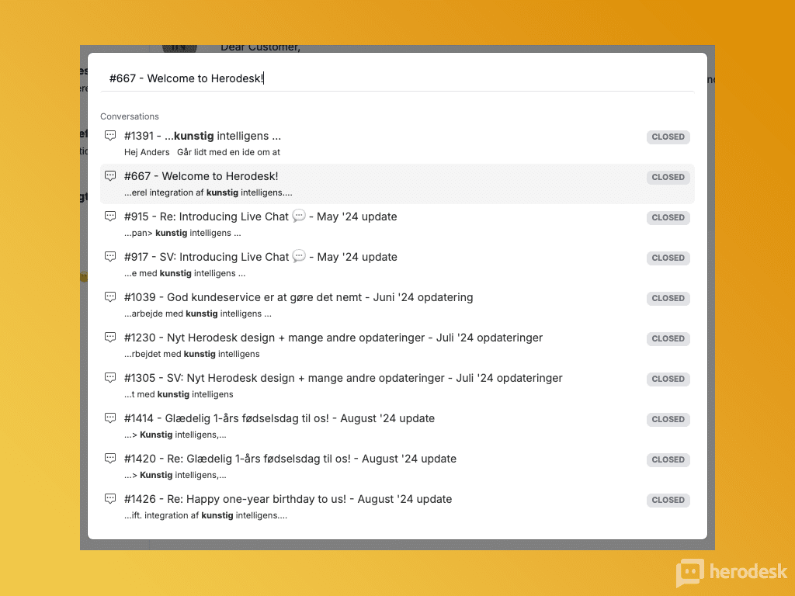
Task: Open '#1039 - God kundeservice' Juni '24 result
Action: tap(298, 298)
